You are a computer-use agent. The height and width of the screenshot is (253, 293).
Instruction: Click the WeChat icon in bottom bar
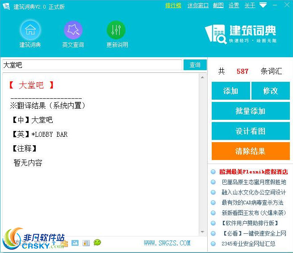pyautogui.click(x=97, y=243)
